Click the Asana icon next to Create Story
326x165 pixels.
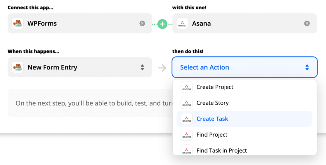coord(186,103)
